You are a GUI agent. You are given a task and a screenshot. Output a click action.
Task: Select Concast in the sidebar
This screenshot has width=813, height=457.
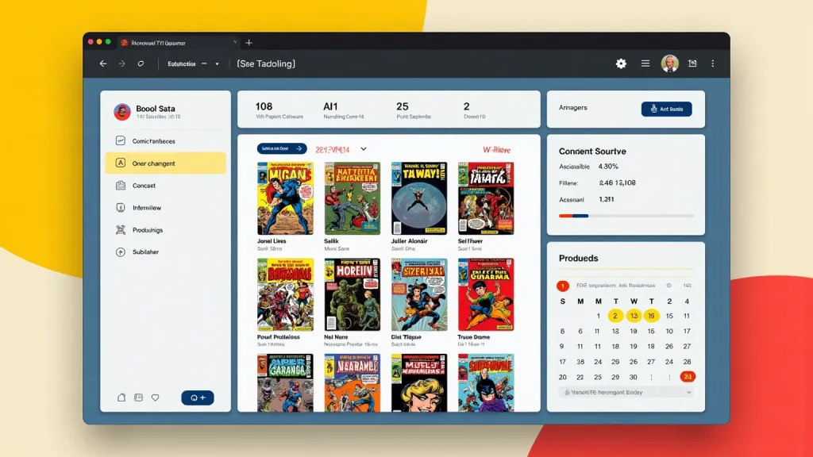(165, 185)
